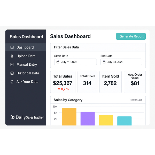Viewport: 155px width, 155px height.
Task: Click the Dashboard icon in sidebar
Action: [12, 47]
